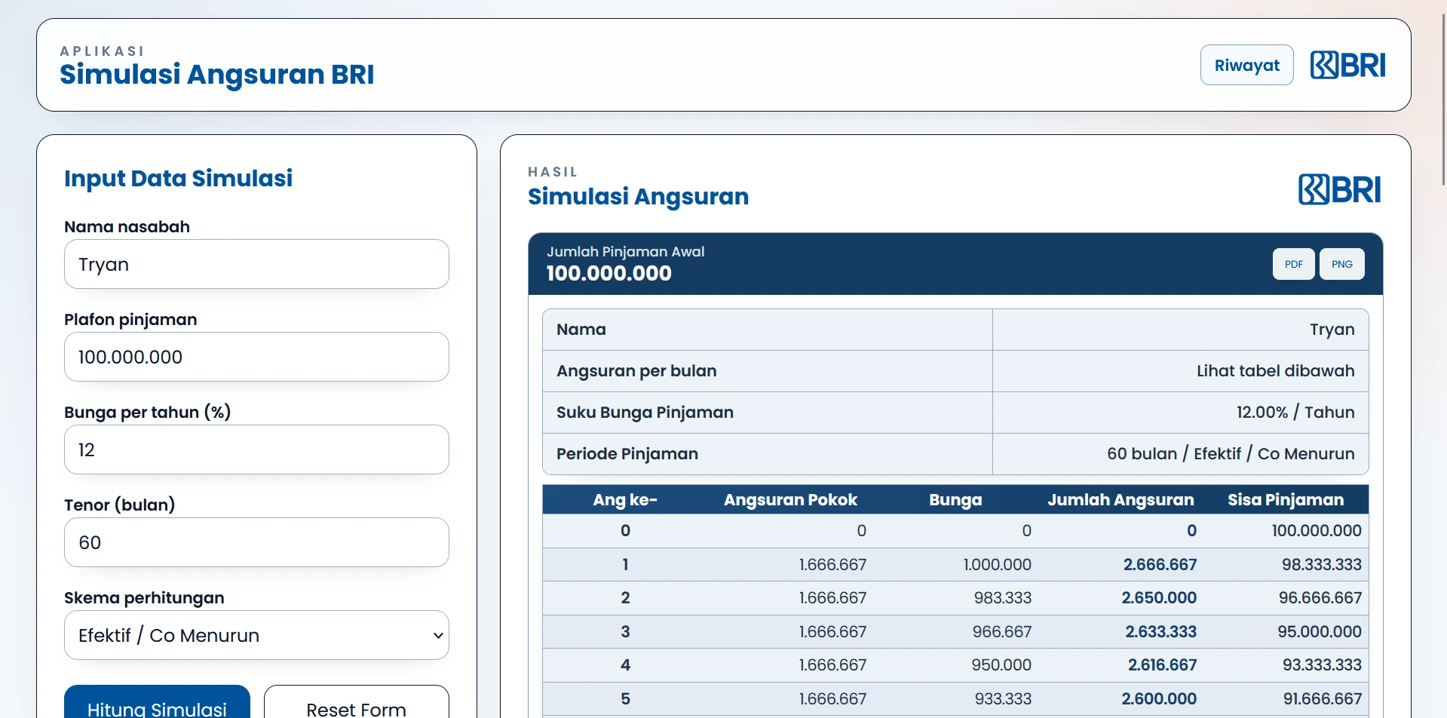Click the 'Lihat tabel dibawah' cell

1275,370
